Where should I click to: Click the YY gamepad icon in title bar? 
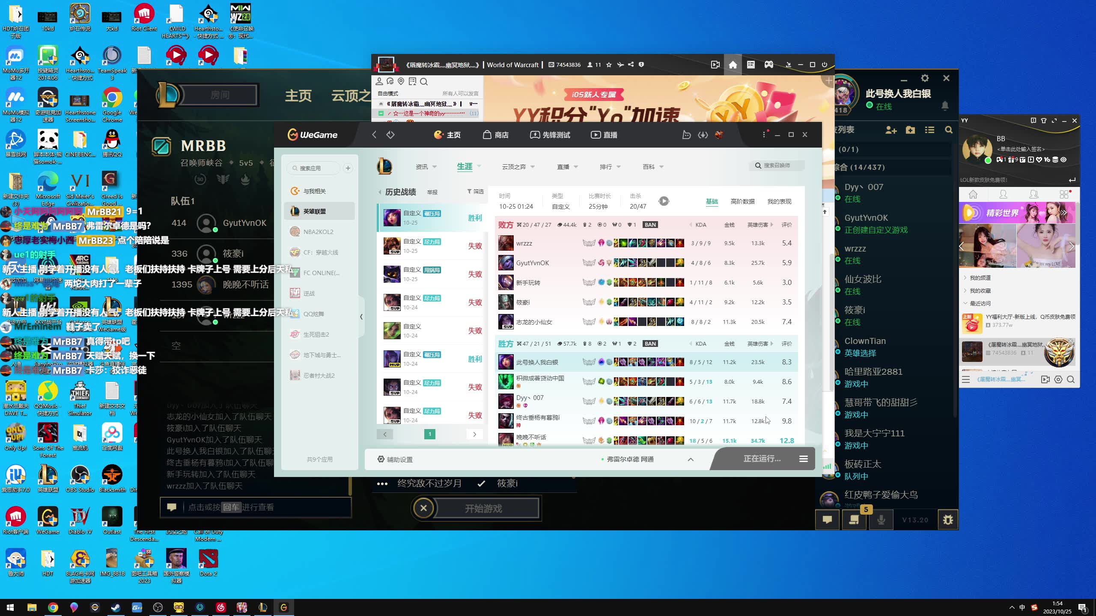pos(769,65)
